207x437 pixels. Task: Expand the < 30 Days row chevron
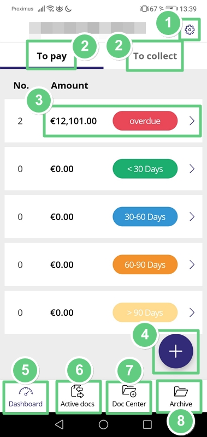coord(192,169)
